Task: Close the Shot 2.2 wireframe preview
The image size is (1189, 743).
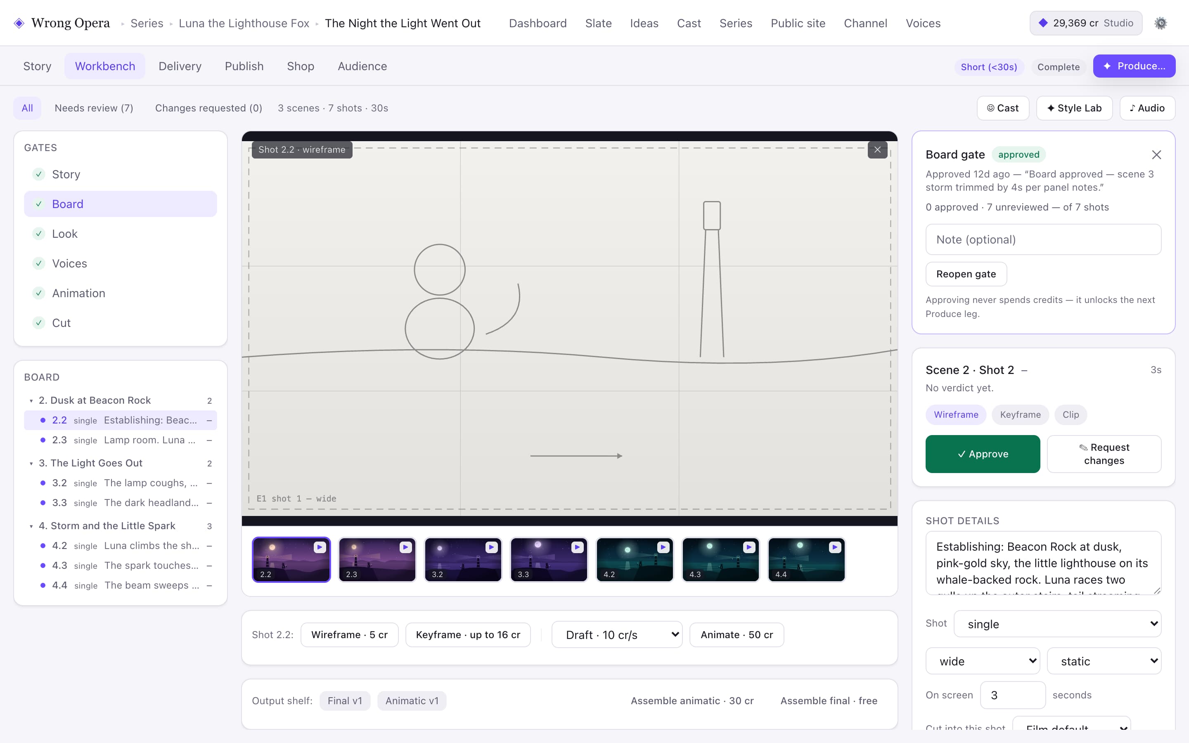Action: [877, 150]
